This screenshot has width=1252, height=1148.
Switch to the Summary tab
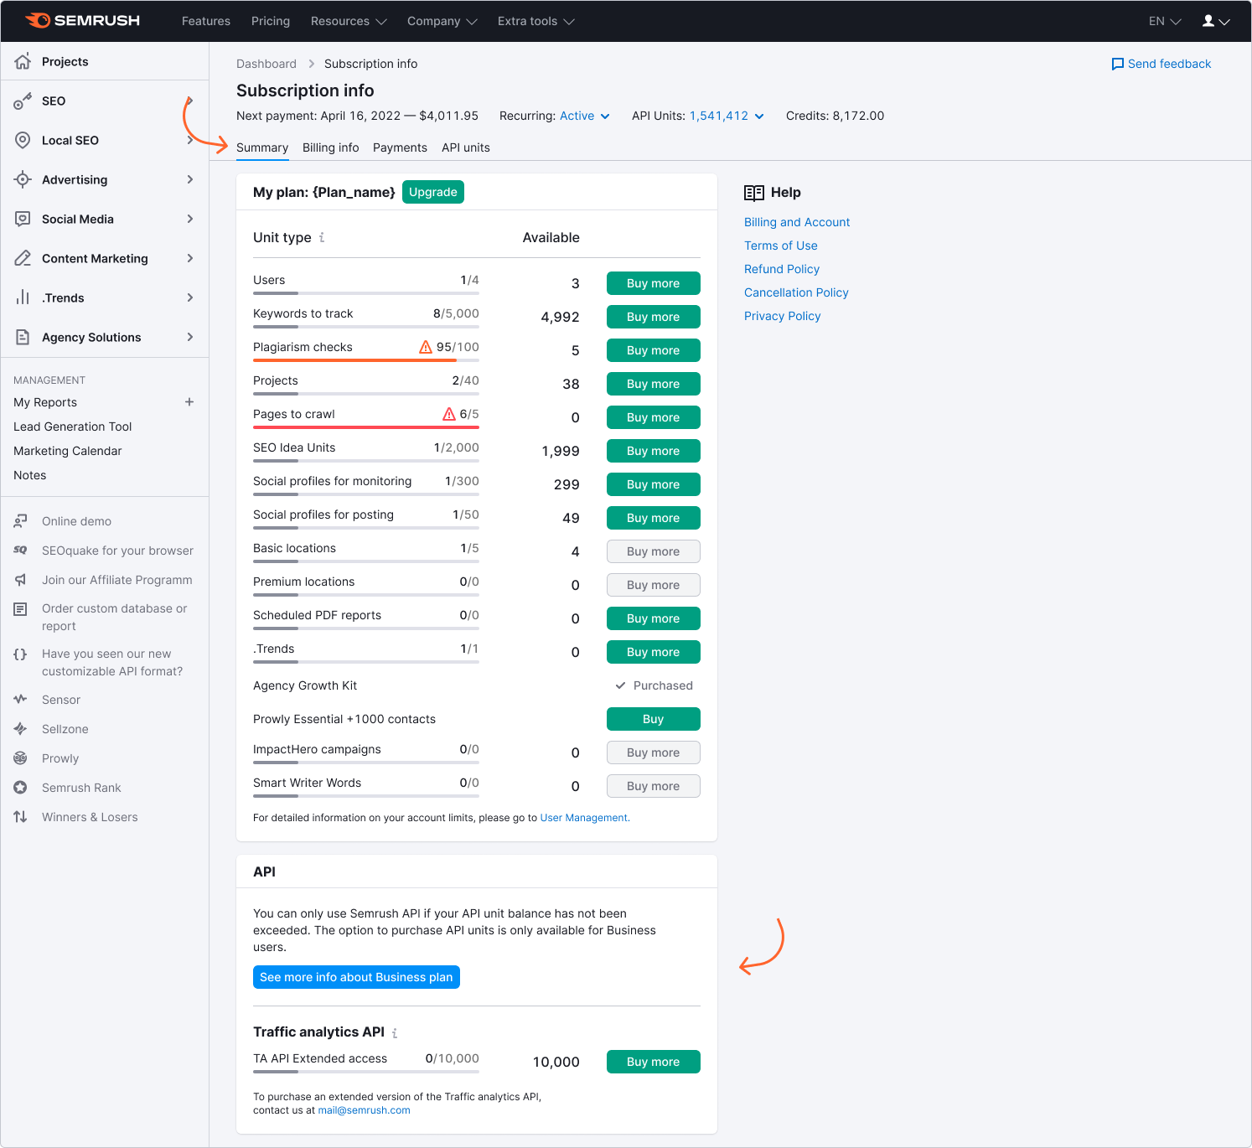(262, 147)
